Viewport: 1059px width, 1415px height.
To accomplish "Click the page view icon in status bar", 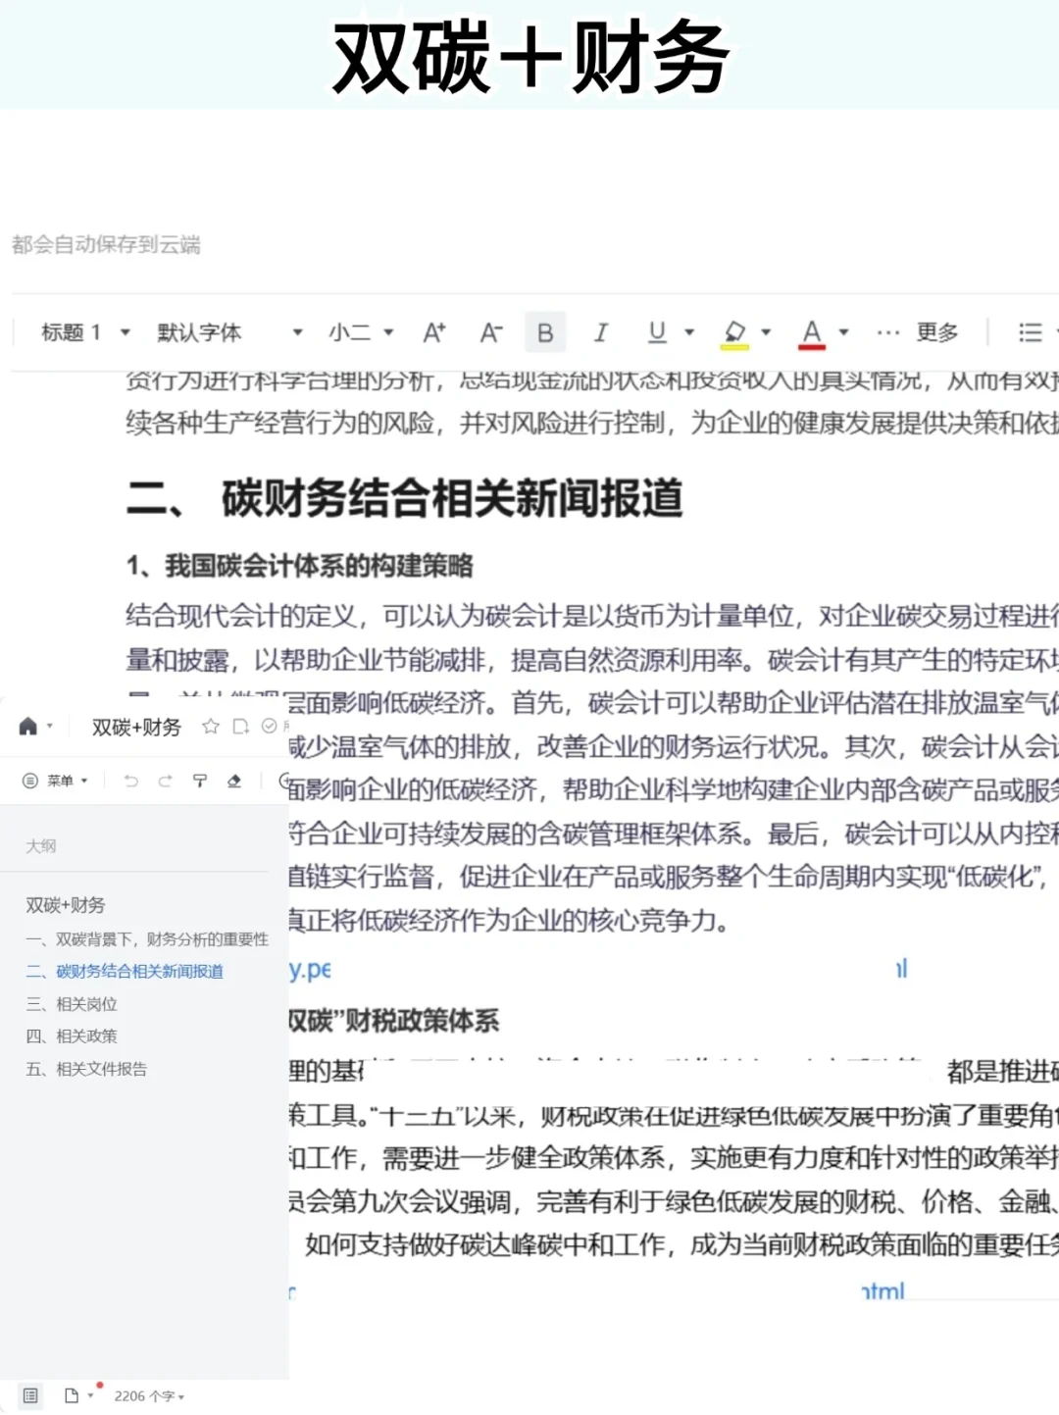I will pyautogui.click(x=72, y=1395).
